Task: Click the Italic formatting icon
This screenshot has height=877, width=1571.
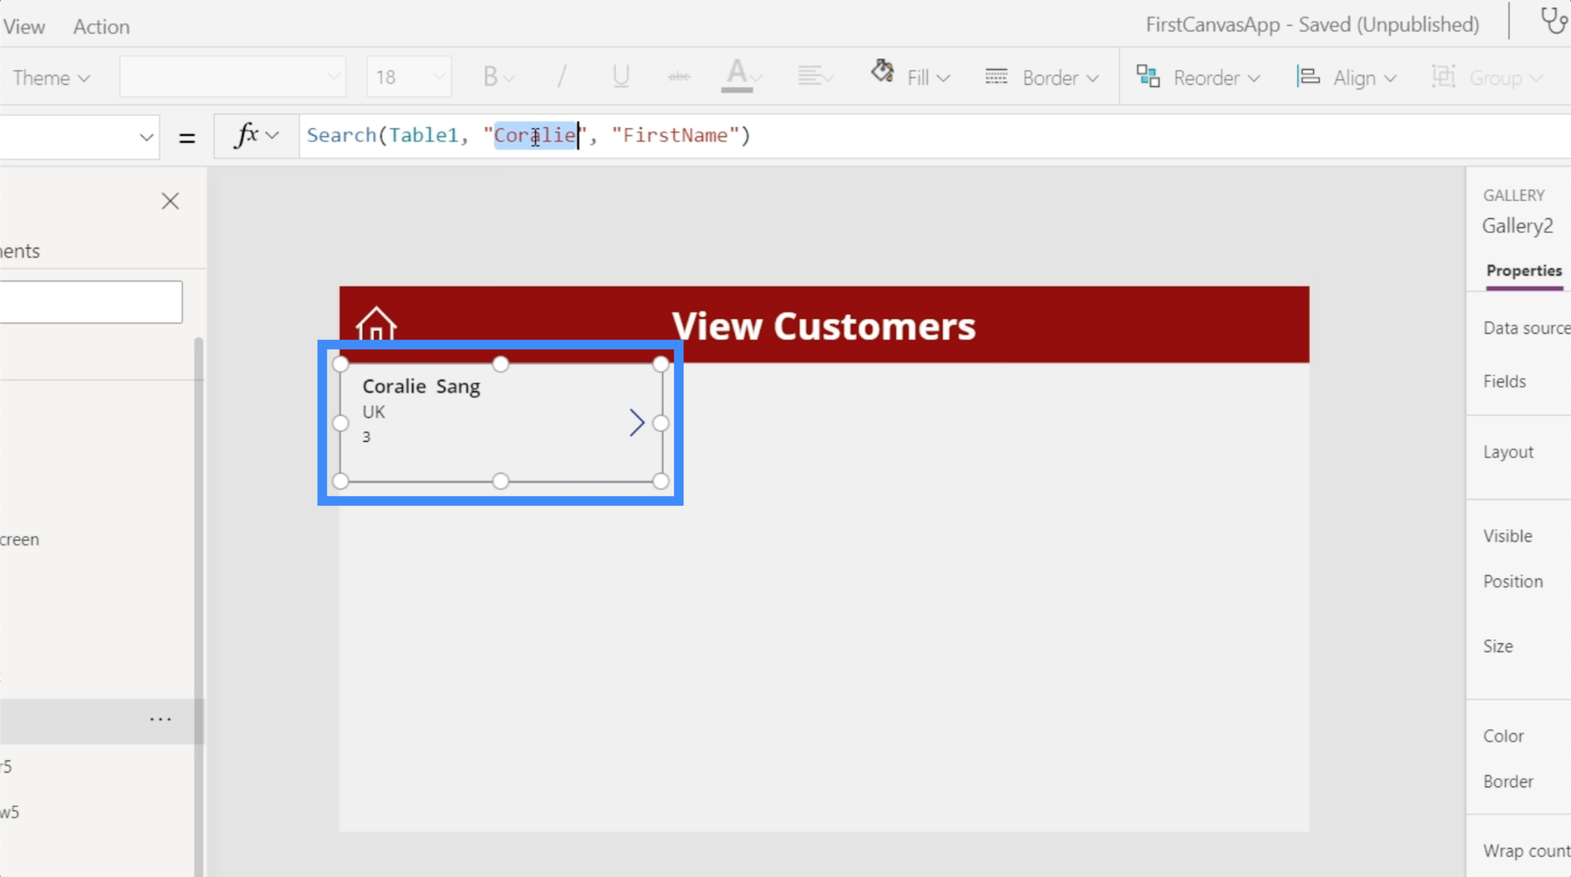Action: [562, 77]
